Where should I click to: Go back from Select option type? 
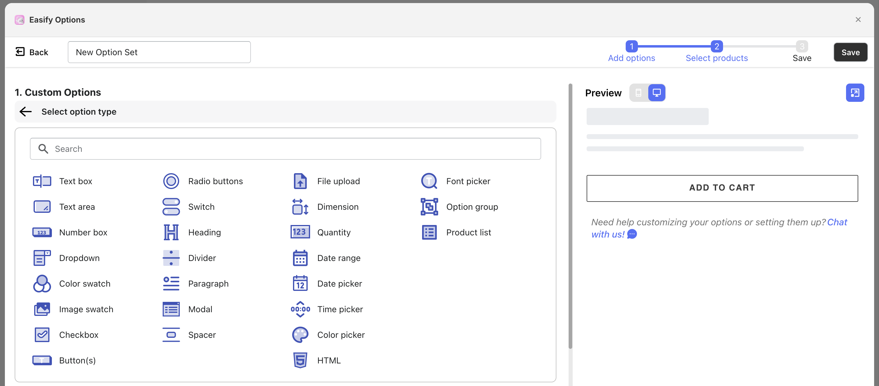point(26,112)
